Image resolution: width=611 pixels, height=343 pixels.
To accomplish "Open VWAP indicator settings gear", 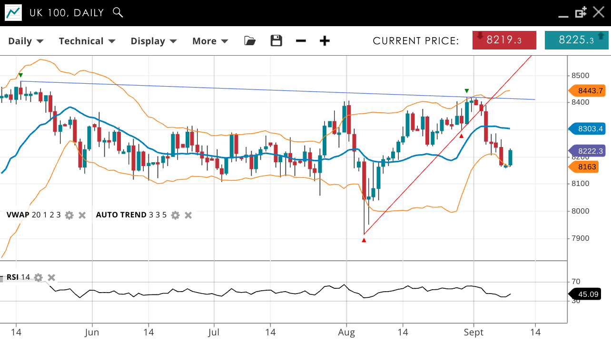I will [69, 215].
